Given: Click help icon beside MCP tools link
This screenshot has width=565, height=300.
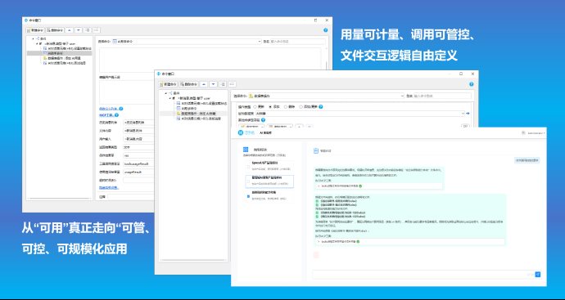Looking at the screenshot, I should point(116,115).
